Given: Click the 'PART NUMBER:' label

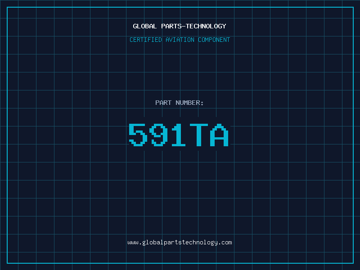Looking at the screenshot, I should click(180, 103).
